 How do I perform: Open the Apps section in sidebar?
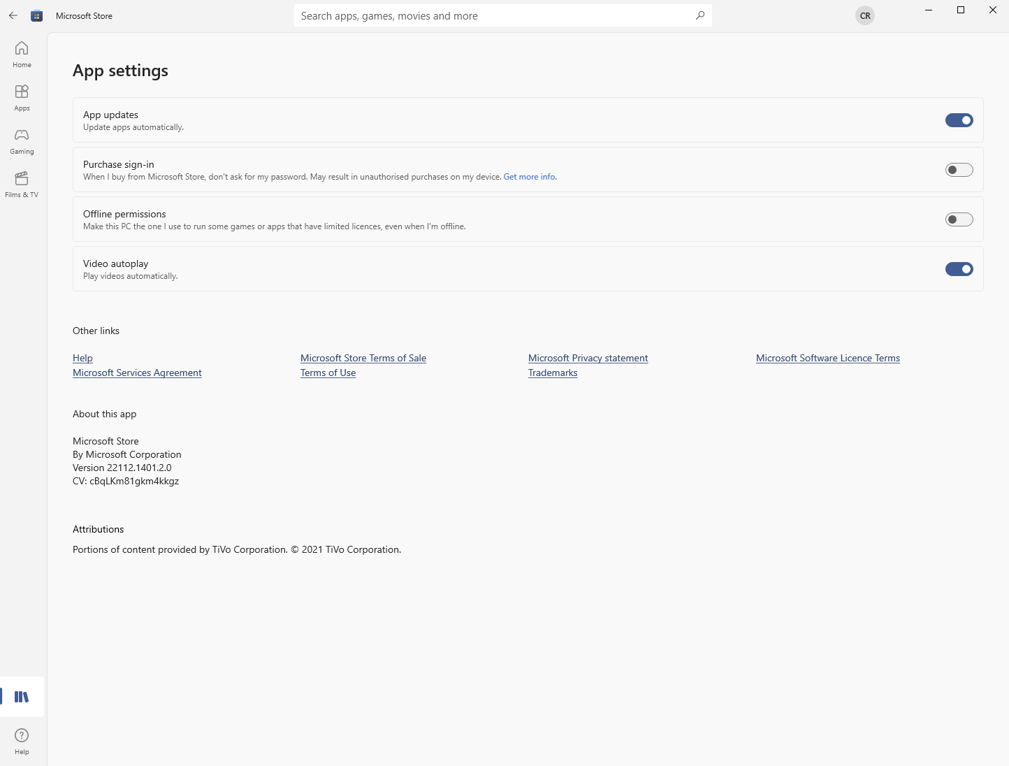22,98
